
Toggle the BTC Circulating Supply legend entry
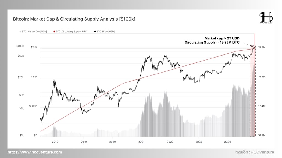tap(70, 31)
